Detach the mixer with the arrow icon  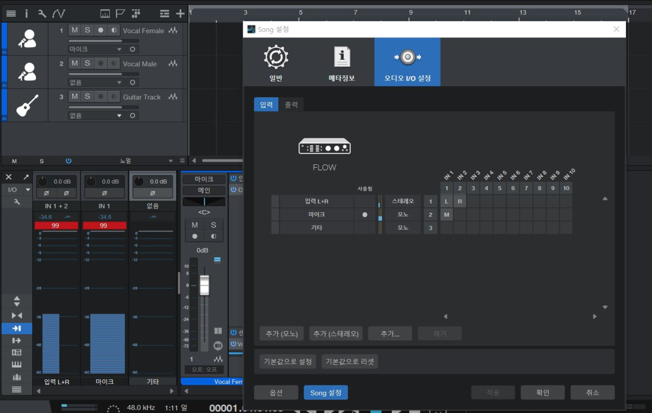[x=26, y=177]
